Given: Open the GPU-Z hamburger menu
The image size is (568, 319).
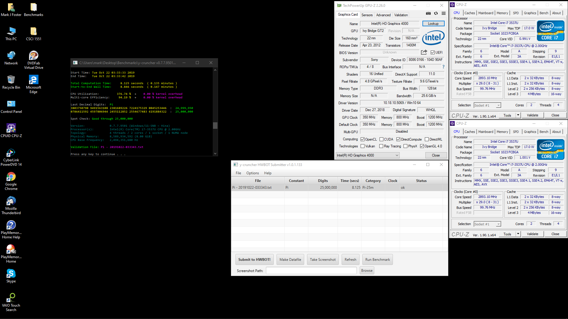Looking at the screenshot, I should click(x=443, y=13).
